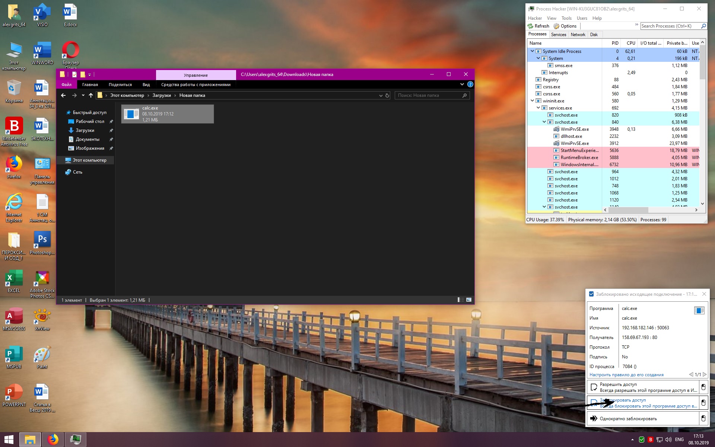Click Explorer's refresh address bar icon
Viewport: 715px width, 447px height.
click(387, 96)
